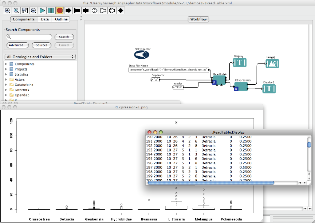Open the All Ontologies and Folders dropdown
Screen dimensions: 315x223
point(40,57)
